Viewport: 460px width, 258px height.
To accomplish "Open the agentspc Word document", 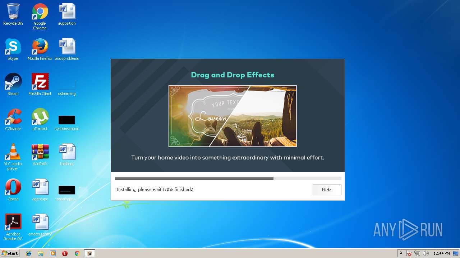I will click(40, 190).
